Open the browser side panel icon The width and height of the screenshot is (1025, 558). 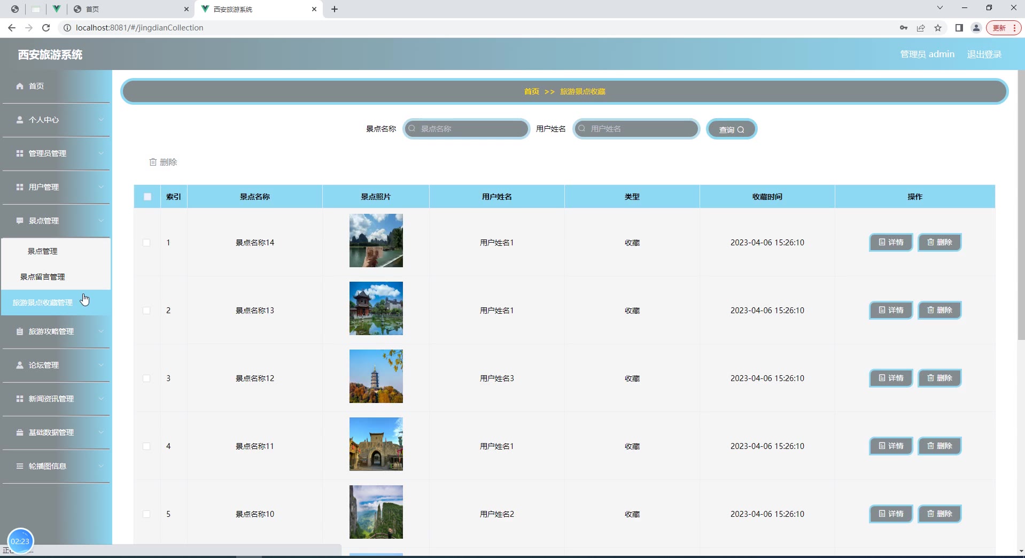coord(959,28)
